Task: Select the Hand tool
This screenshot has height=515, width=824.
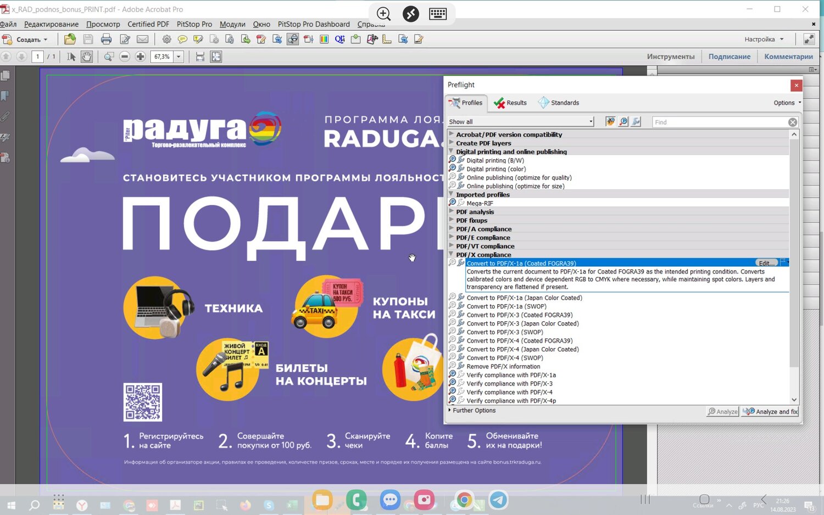Action: tap(87, 57)
